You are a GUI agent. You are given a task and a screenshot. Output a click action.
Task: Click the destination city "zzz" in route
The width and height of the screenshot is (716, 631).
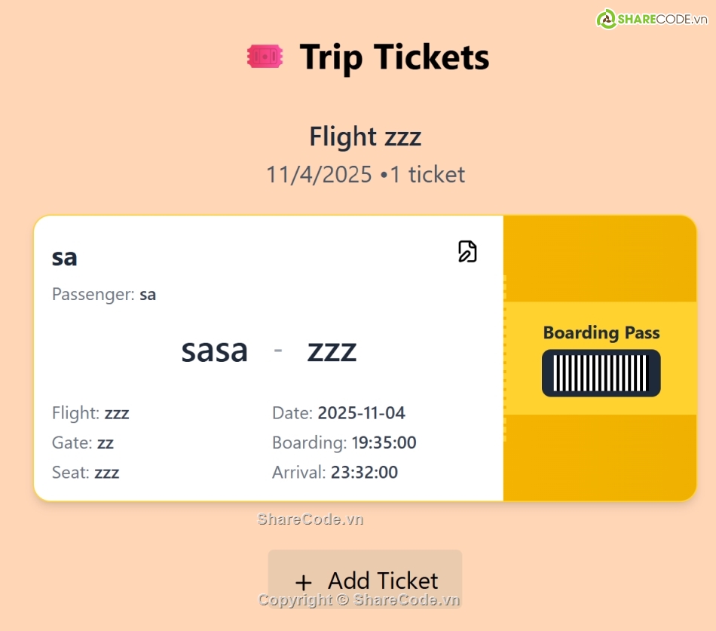click(x=332, y=351)
